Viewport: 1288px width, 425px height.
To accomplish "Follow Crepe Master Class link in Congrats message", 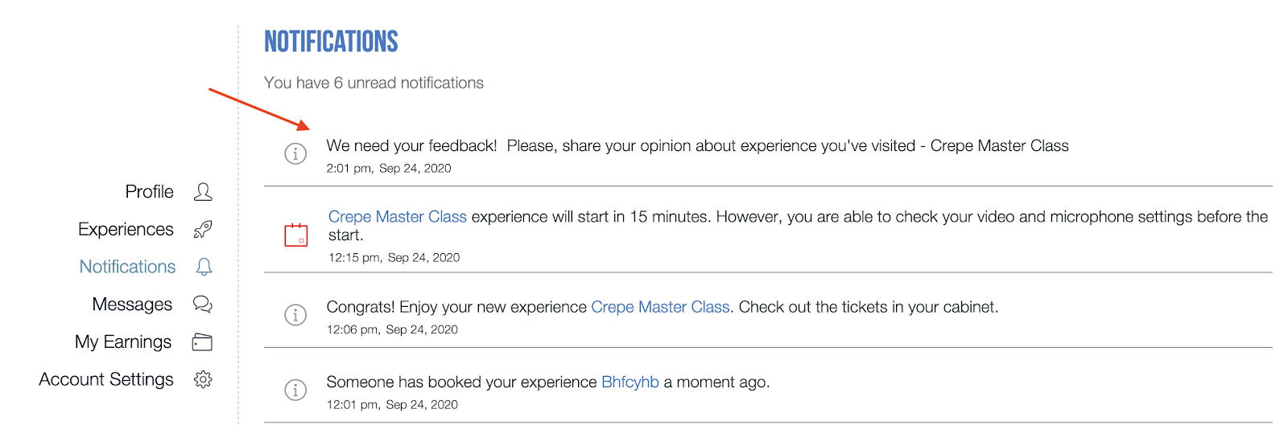I will click(660, 307).
